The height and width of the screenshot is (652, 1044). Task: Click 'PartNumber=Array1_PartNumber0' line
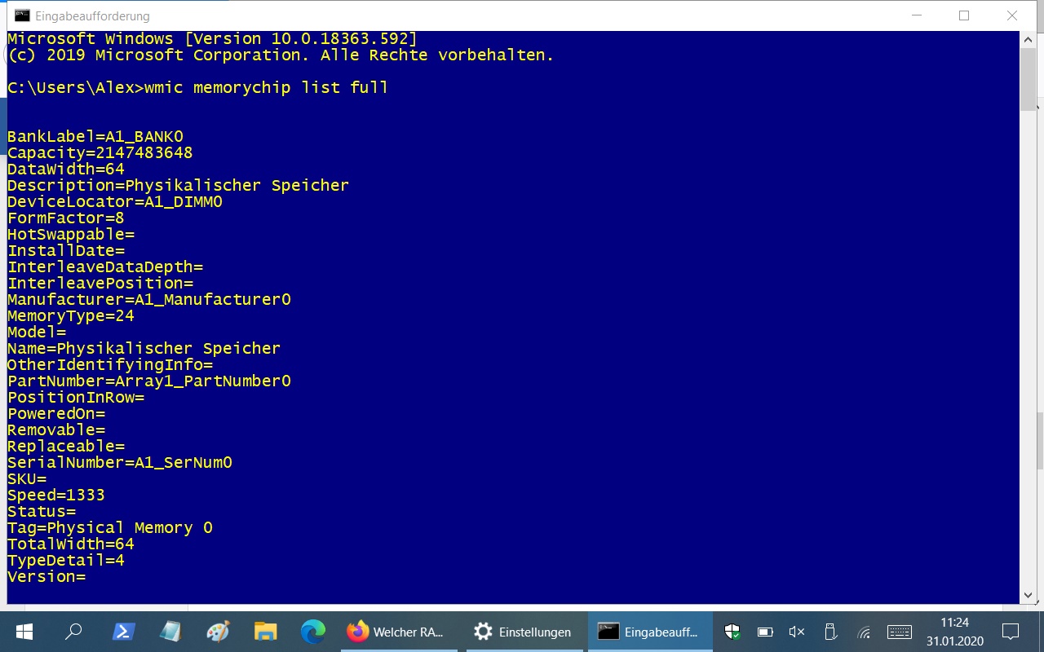149,381
